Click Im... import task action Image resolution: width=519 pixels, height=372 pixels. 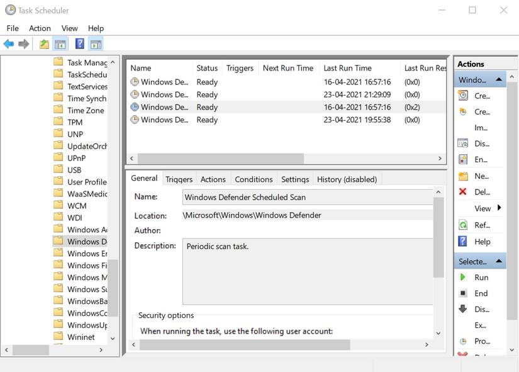[481, 128]
